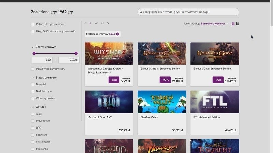Click the search magnifier icon
The height and width of the screenshot is (153, 273).
click(x=141, y=12)
